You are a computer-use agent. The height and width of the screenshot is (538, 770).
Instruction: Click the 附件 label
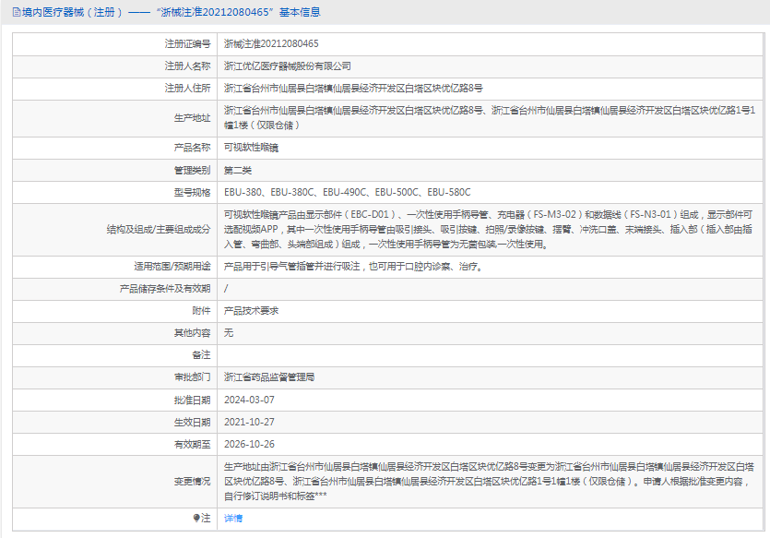click(201, 310)
